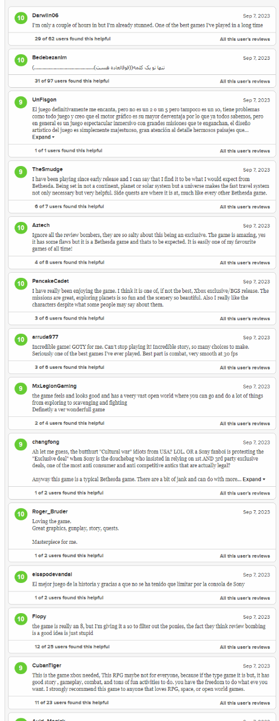This screenshot has width=279, height=721.
Task: Click elsapodevandal's score 10 badge
Action: tap(21, 577)
